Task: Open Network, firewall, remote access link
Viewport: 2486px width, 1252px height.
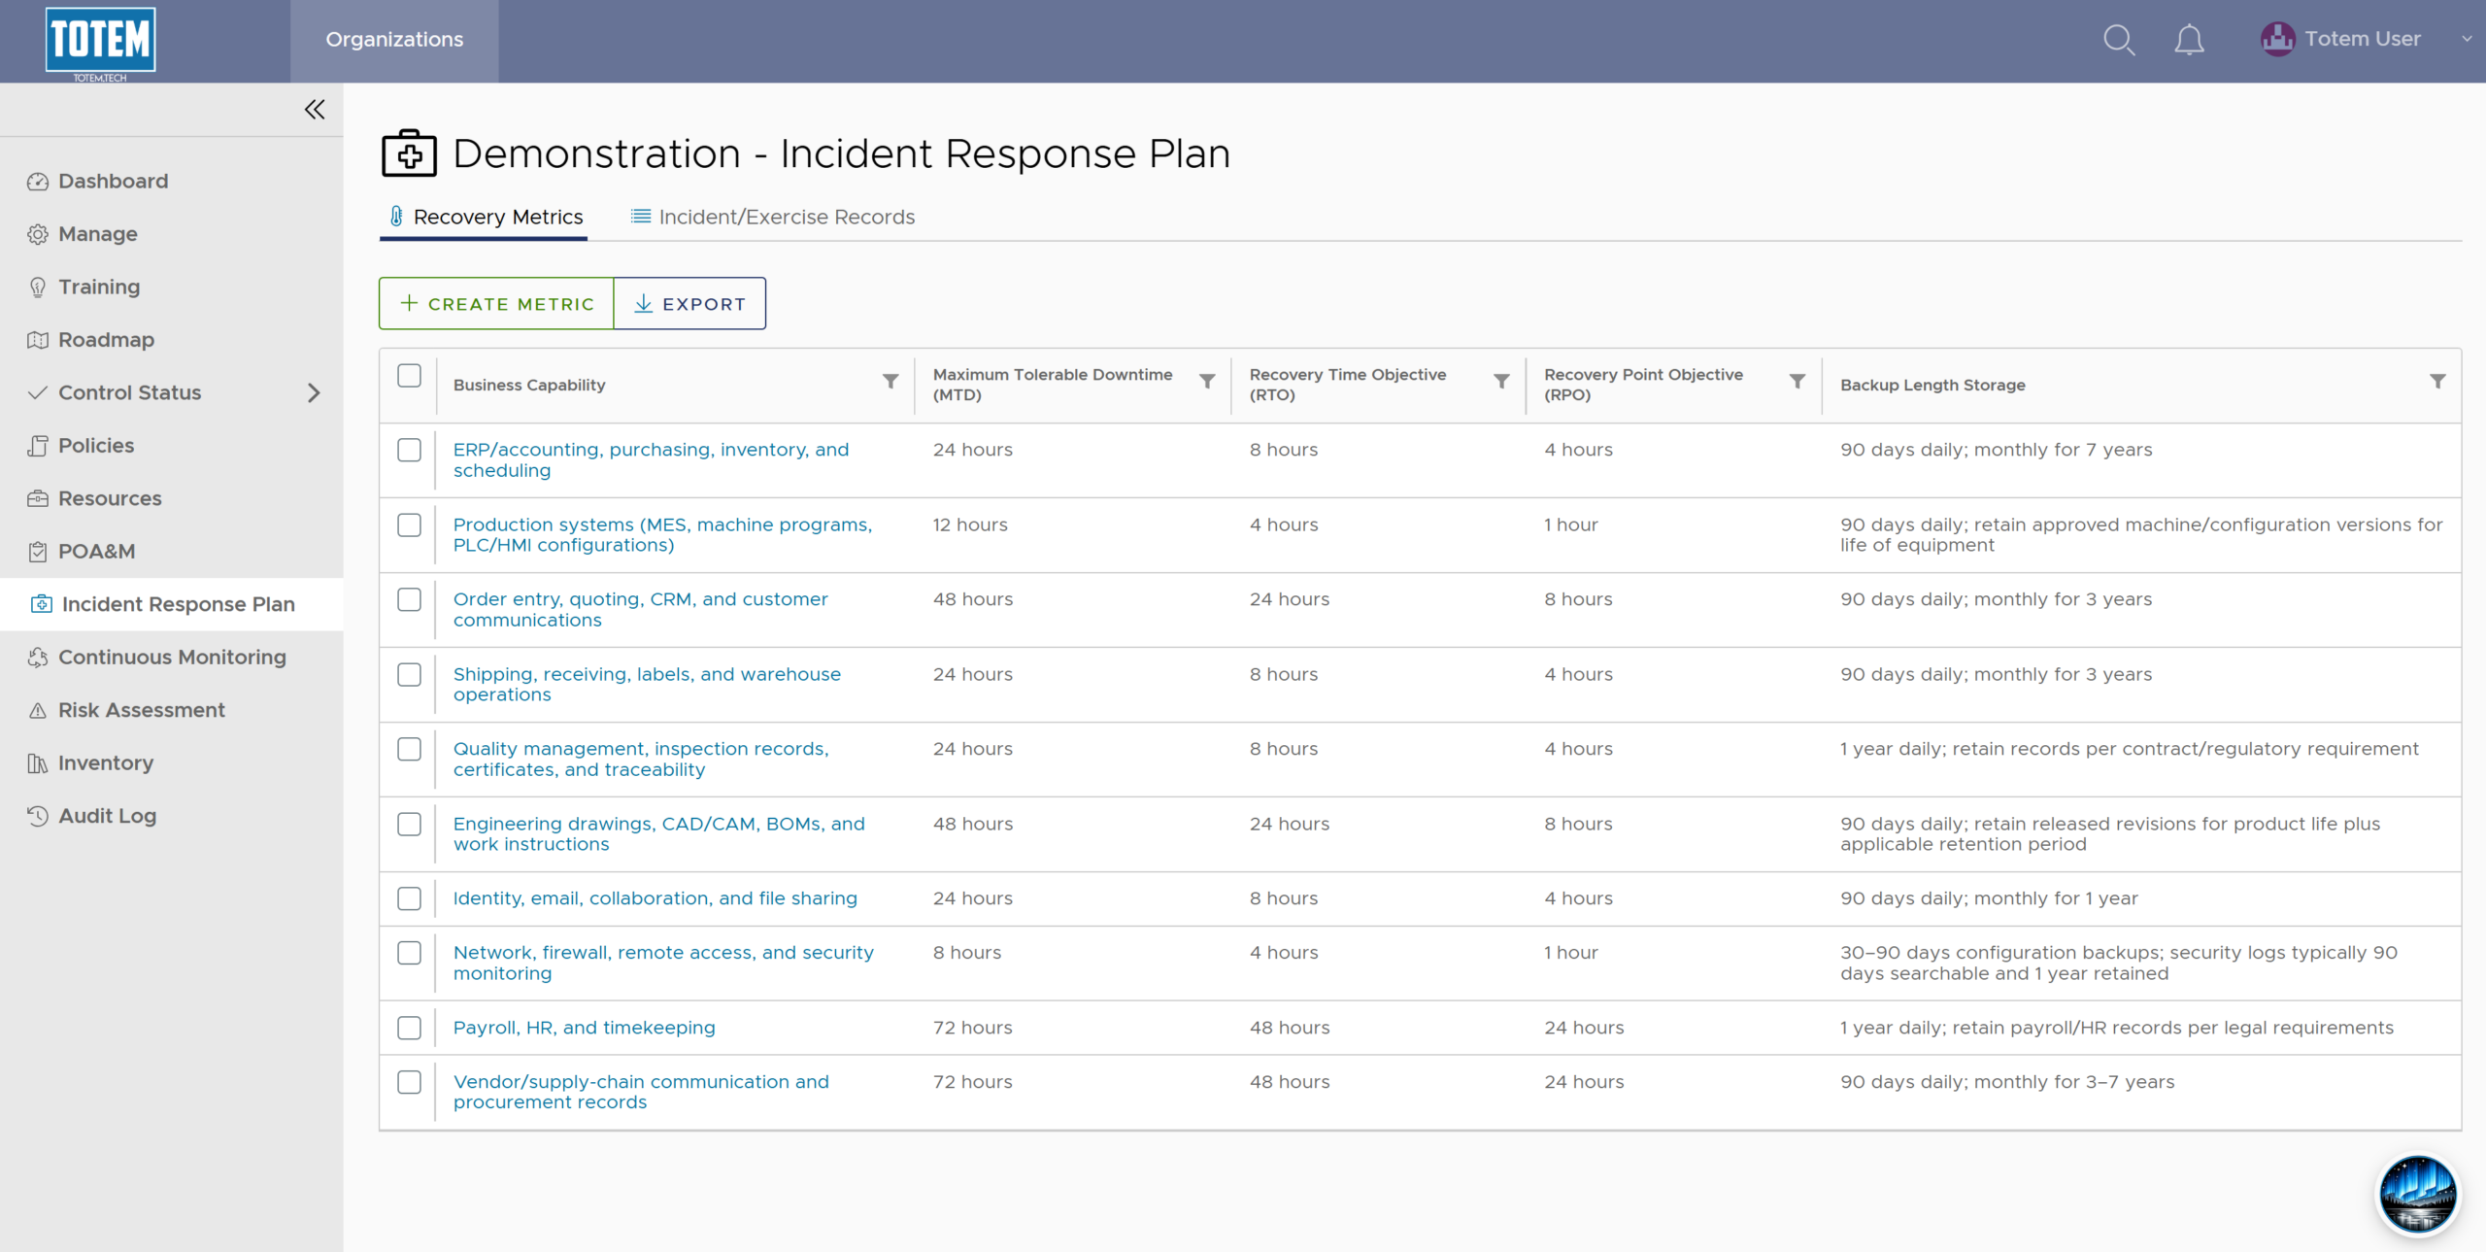Action: (x=663, y=964)
